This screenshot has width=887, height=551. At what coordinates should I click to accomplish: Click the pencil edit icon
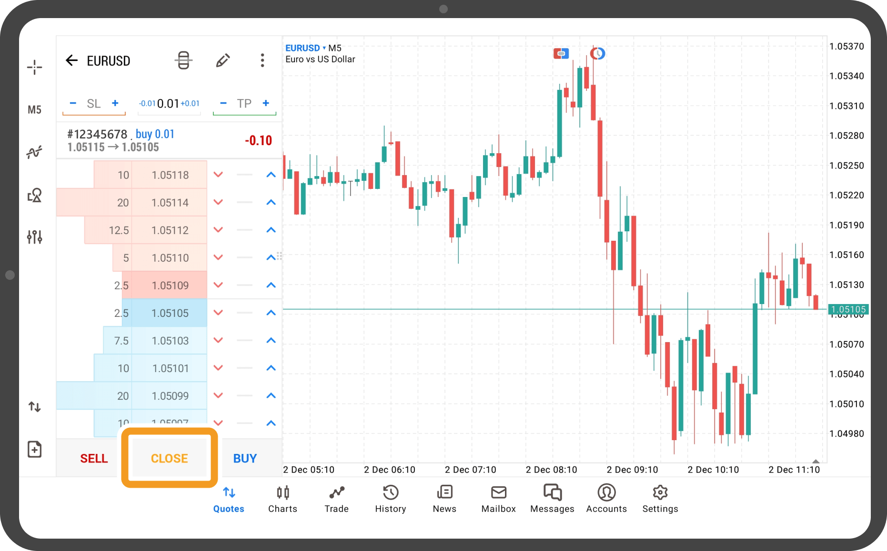[222, 60]
